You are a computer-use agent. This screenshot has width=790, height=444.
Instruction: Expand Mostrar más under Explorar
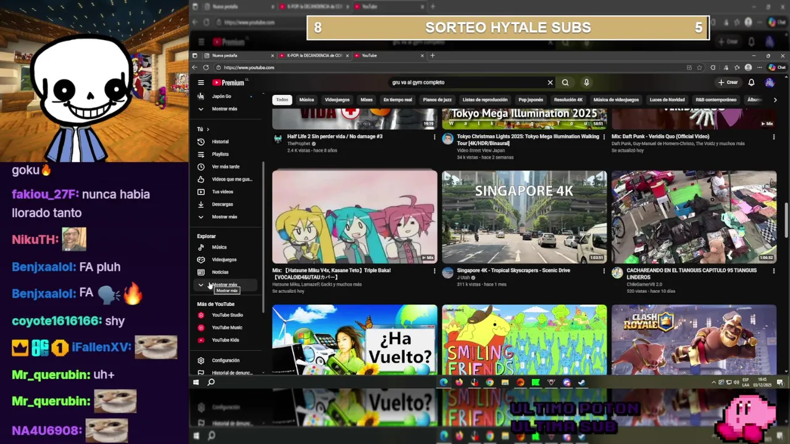pyautogui.click(x=225, y=285)
